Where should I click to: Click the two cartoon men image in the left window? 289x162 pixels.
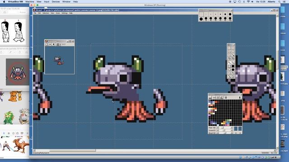coord(13,32)
